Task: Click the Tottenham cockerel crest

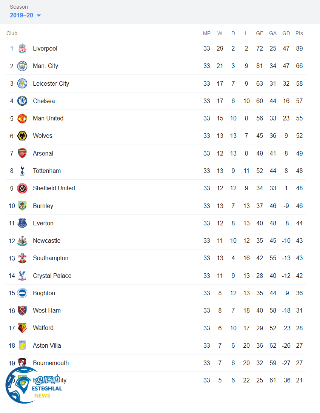Action: (22, 171)
